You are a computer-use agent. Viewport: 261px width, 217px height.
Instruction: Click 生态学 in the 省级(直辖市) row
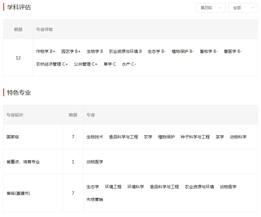93,187
